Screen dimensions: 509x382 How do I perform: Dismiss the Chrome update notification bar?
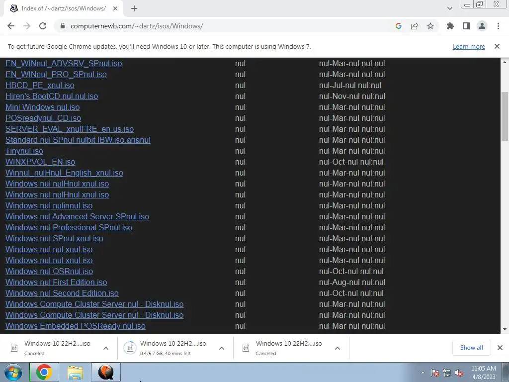pos(497,46)
